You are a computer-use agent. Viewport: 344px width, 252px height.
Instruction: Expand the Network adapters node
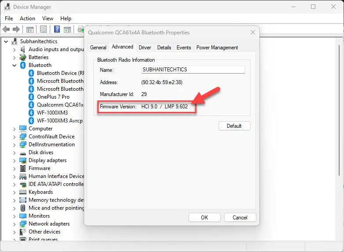point(15,224)
